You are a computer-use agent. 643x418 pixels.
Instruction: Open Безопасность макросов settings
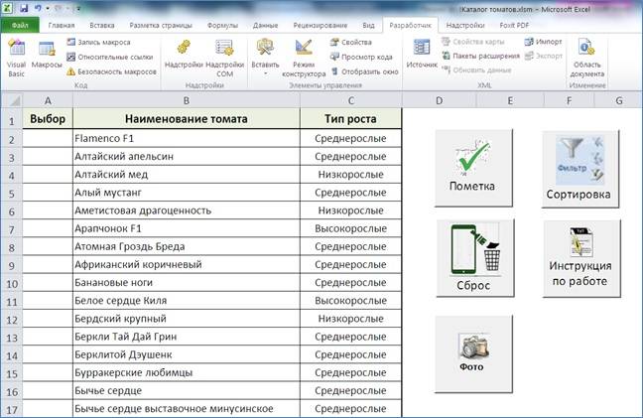pyautogui.click(x=111, y=71)
